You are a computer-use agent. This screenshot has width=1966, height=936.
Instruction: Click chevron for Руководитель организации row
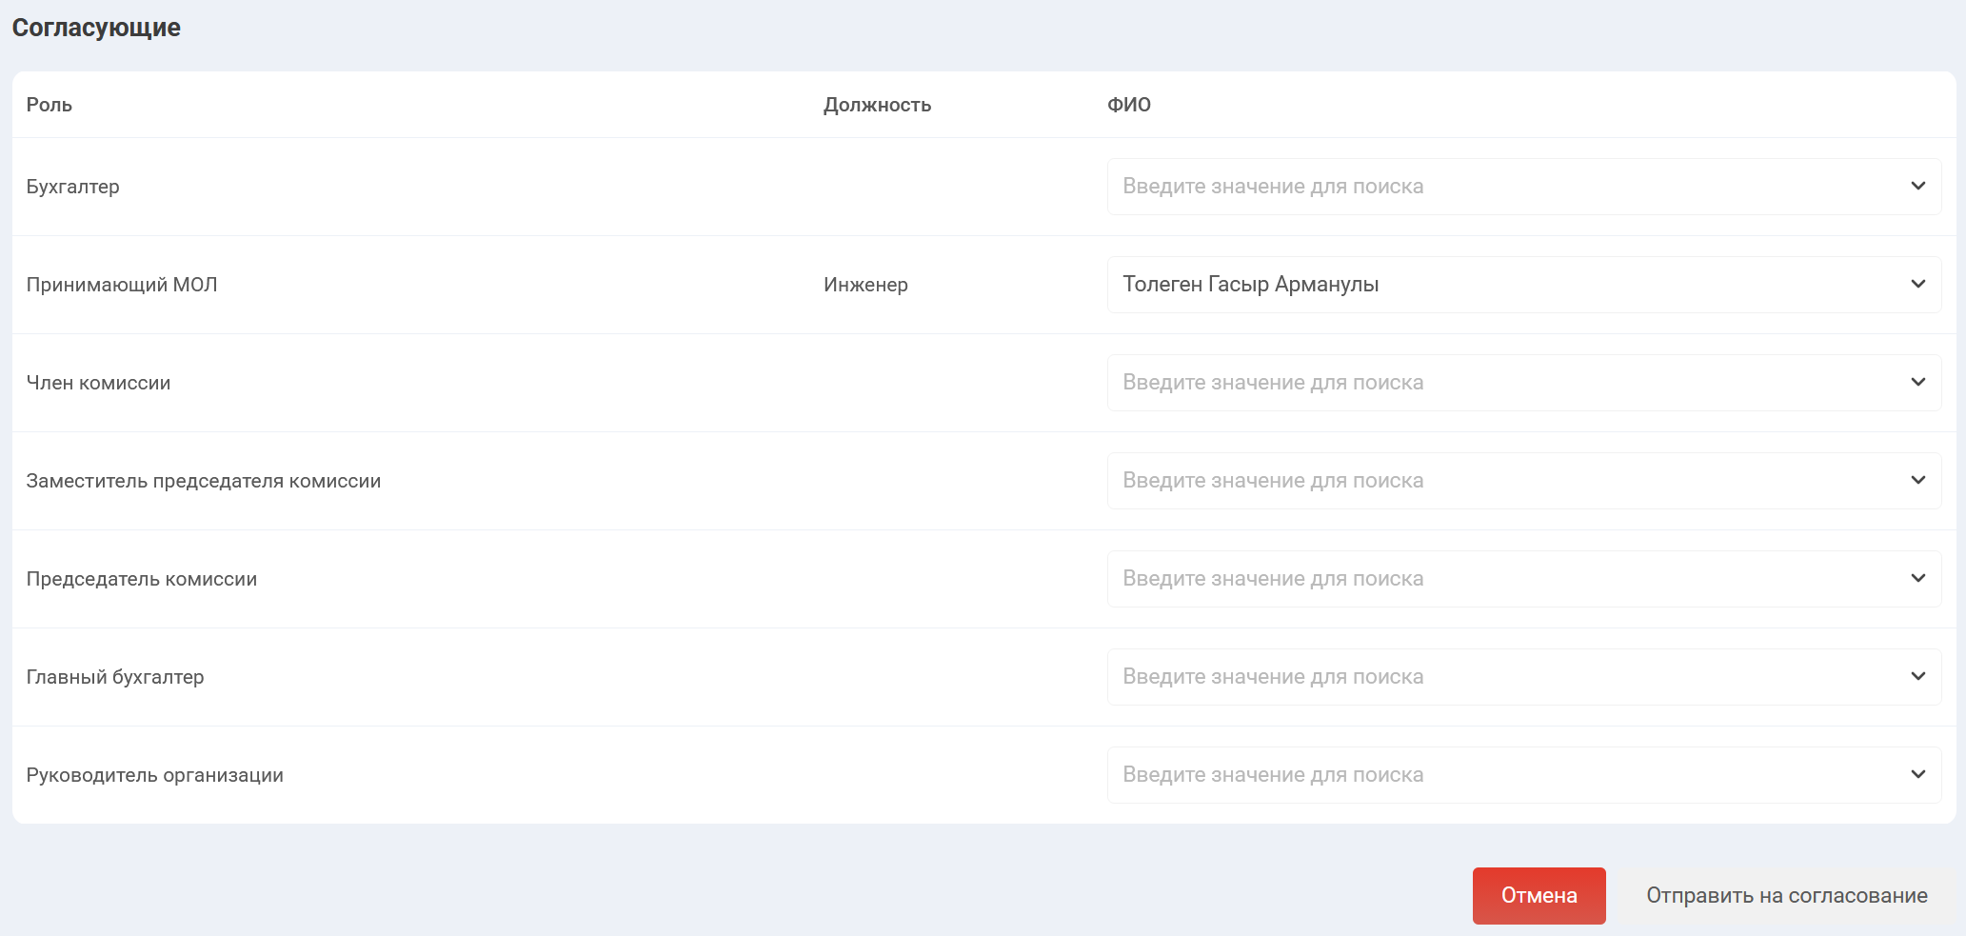1917,774
